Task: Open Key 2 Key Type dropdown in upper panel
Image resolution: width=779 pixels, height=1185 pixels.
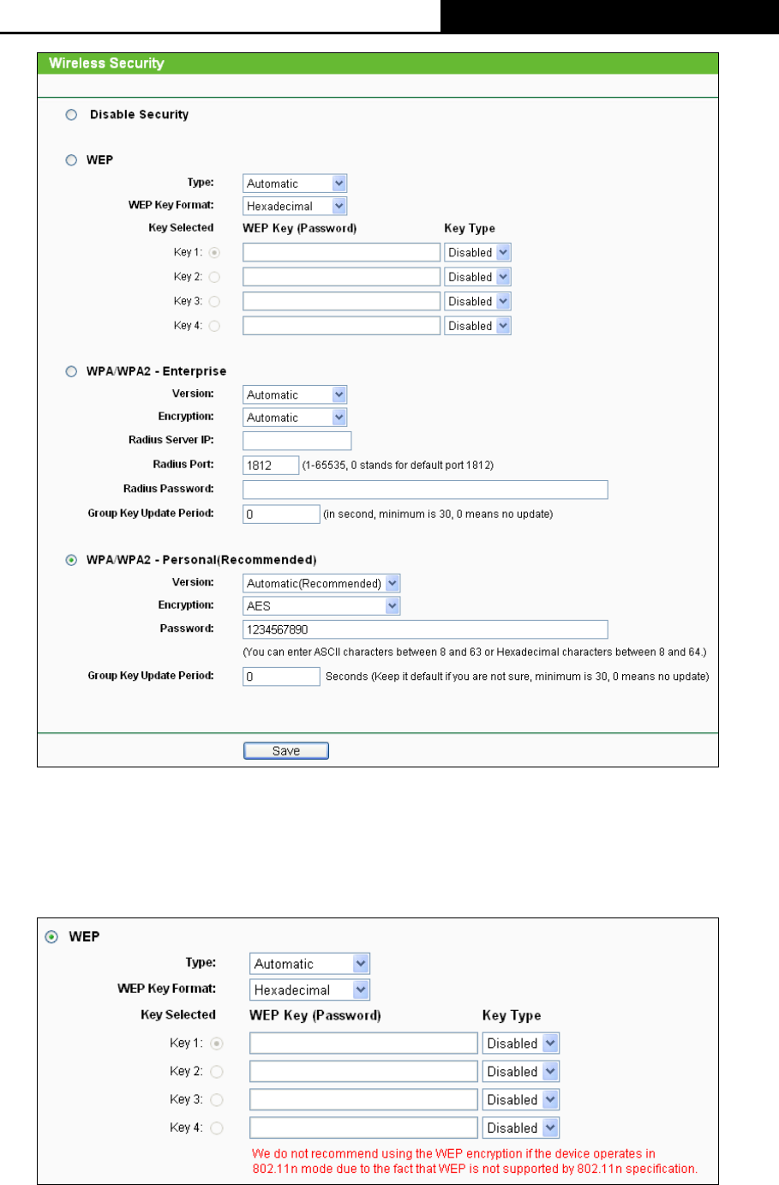Action: pyautogui.click(x=477, y=277)
